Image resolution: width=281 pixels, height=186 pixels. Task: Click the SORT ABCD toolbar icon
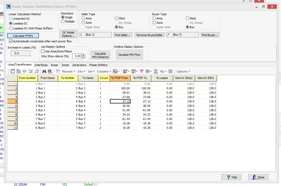156,71
